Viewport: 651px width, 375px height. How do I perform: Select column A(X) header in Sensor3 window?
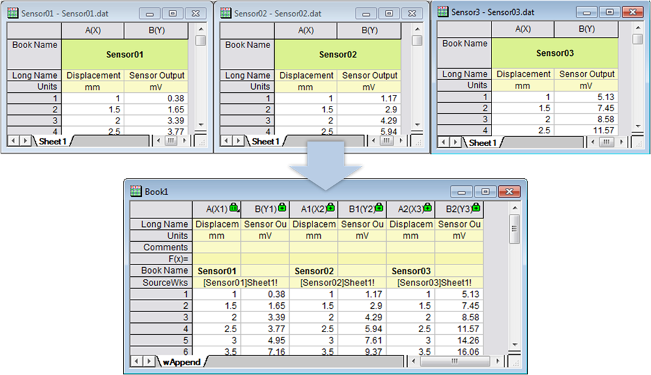(523, 29)
